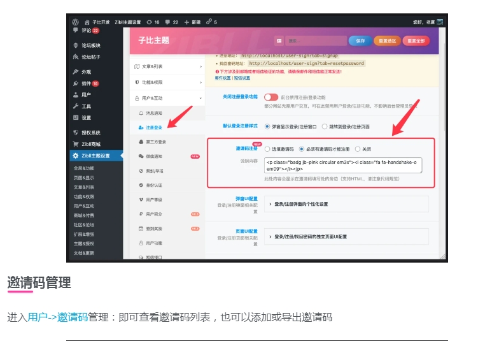Click the Zibll主题设置 admin bar item
Image resolution: width=499 pixels, height=341 pixels.
(127, 22)
